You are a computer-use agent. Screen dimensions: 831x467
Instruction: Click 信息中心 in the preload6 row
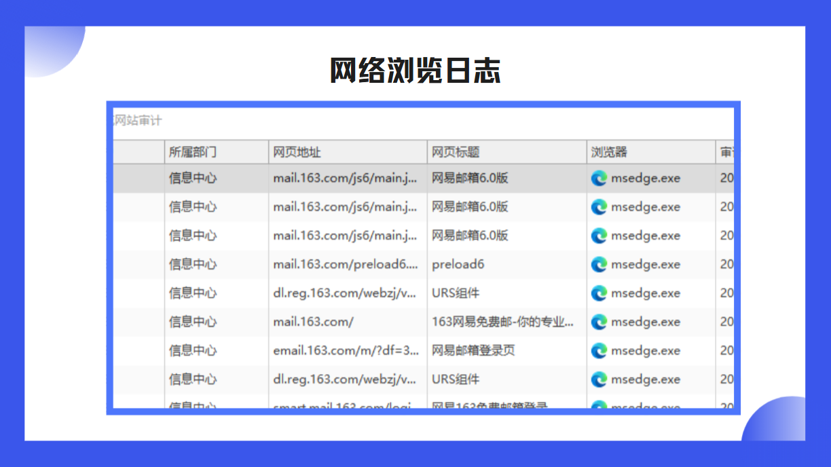click(x=193, y=265)
